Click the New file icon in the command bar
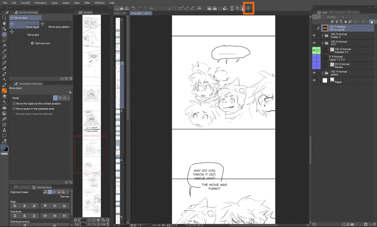Viewport: 377px width, 227px height. (116, 8)
